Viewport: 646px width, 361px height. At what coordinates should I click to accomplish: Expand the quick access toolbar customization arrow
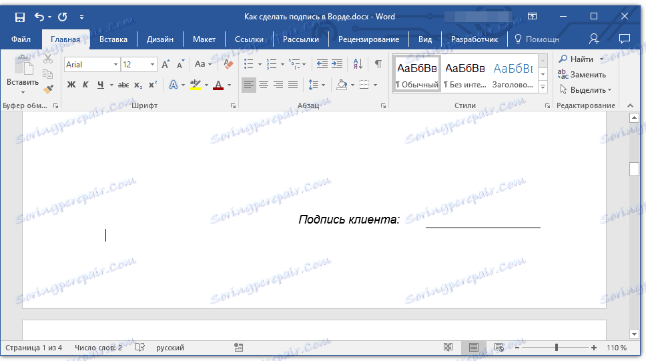[x=81, y=17]
